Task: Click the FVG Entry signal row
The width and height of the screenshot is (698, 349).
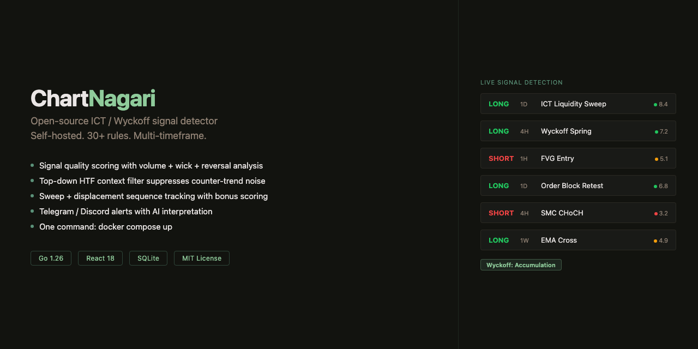Action: (x=578, y=158)
